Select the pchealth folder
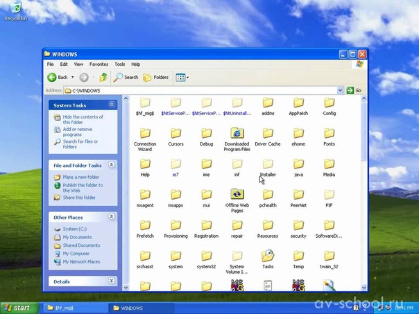419x314 pixels. [x=268, y=199]
